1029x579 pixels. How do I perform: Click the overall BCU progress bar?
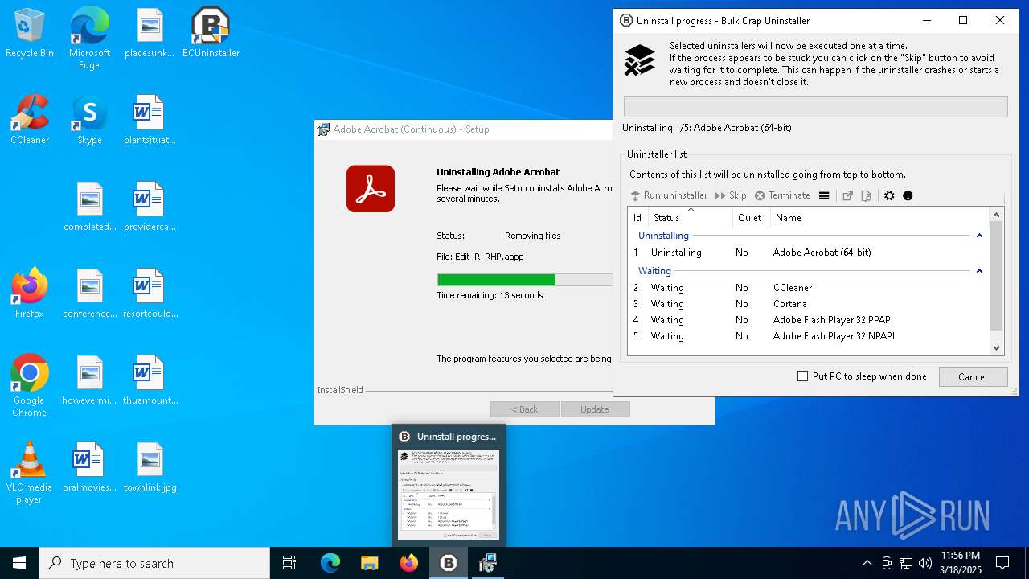pos(815,107)
